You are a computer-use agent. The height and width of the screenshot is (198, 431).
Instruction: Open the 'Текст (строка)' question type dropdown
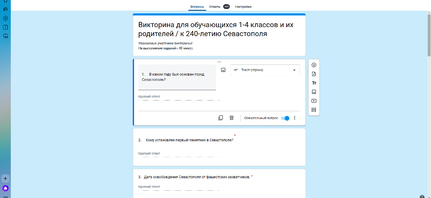pyautogui.click(x=265, y=70)
